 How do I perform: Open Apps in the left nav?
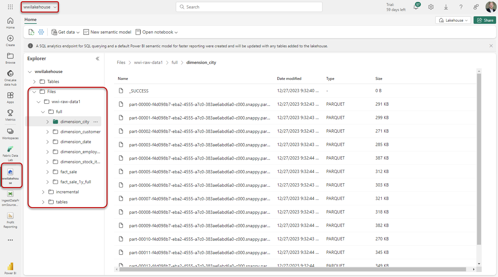[x=10, y=98]
